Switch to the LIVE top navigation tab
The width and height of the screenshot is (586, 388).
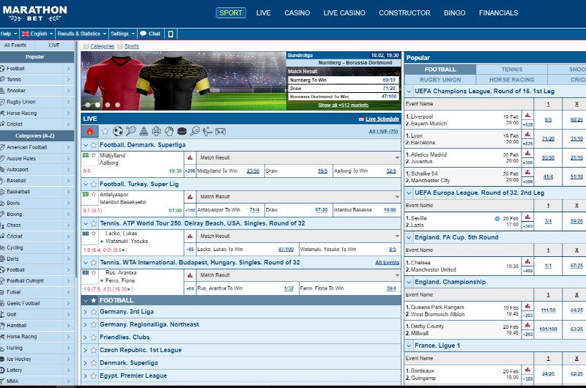tap(263, 12)
